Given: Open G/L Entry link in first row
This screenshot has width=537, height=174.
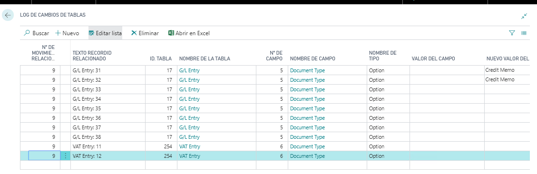Looking at the screenshot, I should (189, 70).
